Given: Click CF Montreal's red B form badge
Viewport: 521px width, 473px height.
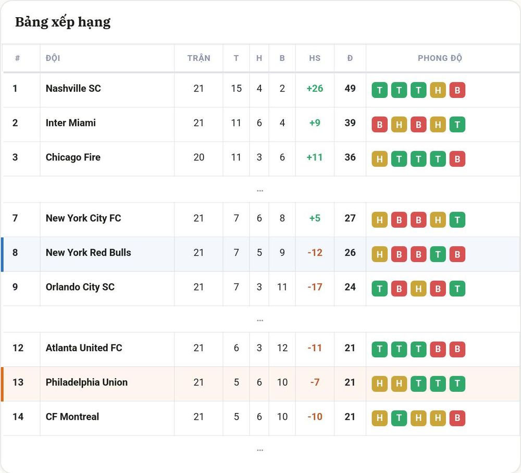Looking at the screenshot, I should [457, 418].
